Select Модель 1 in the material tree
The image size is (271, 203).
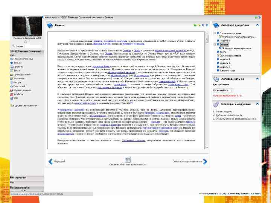pos(225,59)
